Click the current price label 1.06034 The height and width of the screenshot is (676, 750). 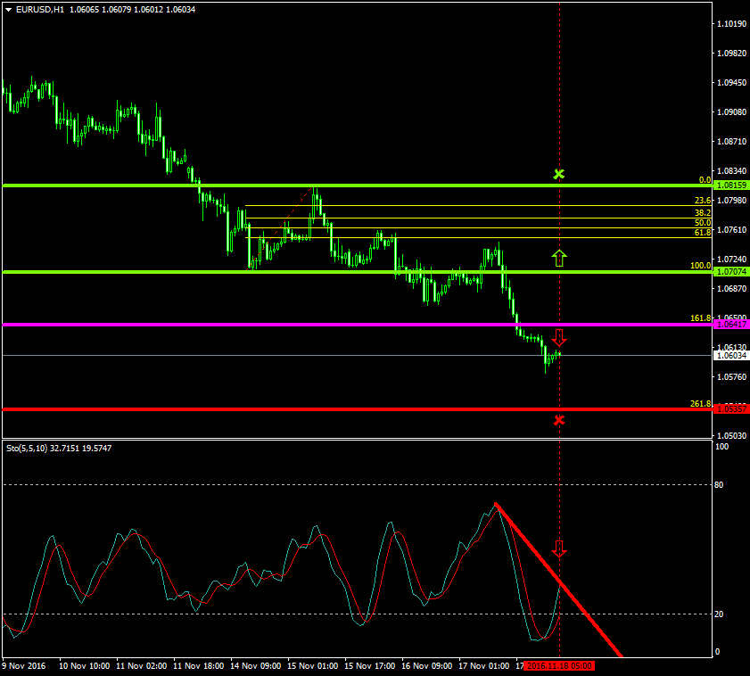731,355
